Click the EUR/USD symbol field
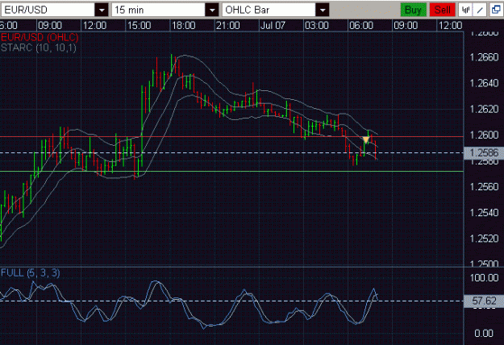The image size is (504, 345). [x=48, y=10]
